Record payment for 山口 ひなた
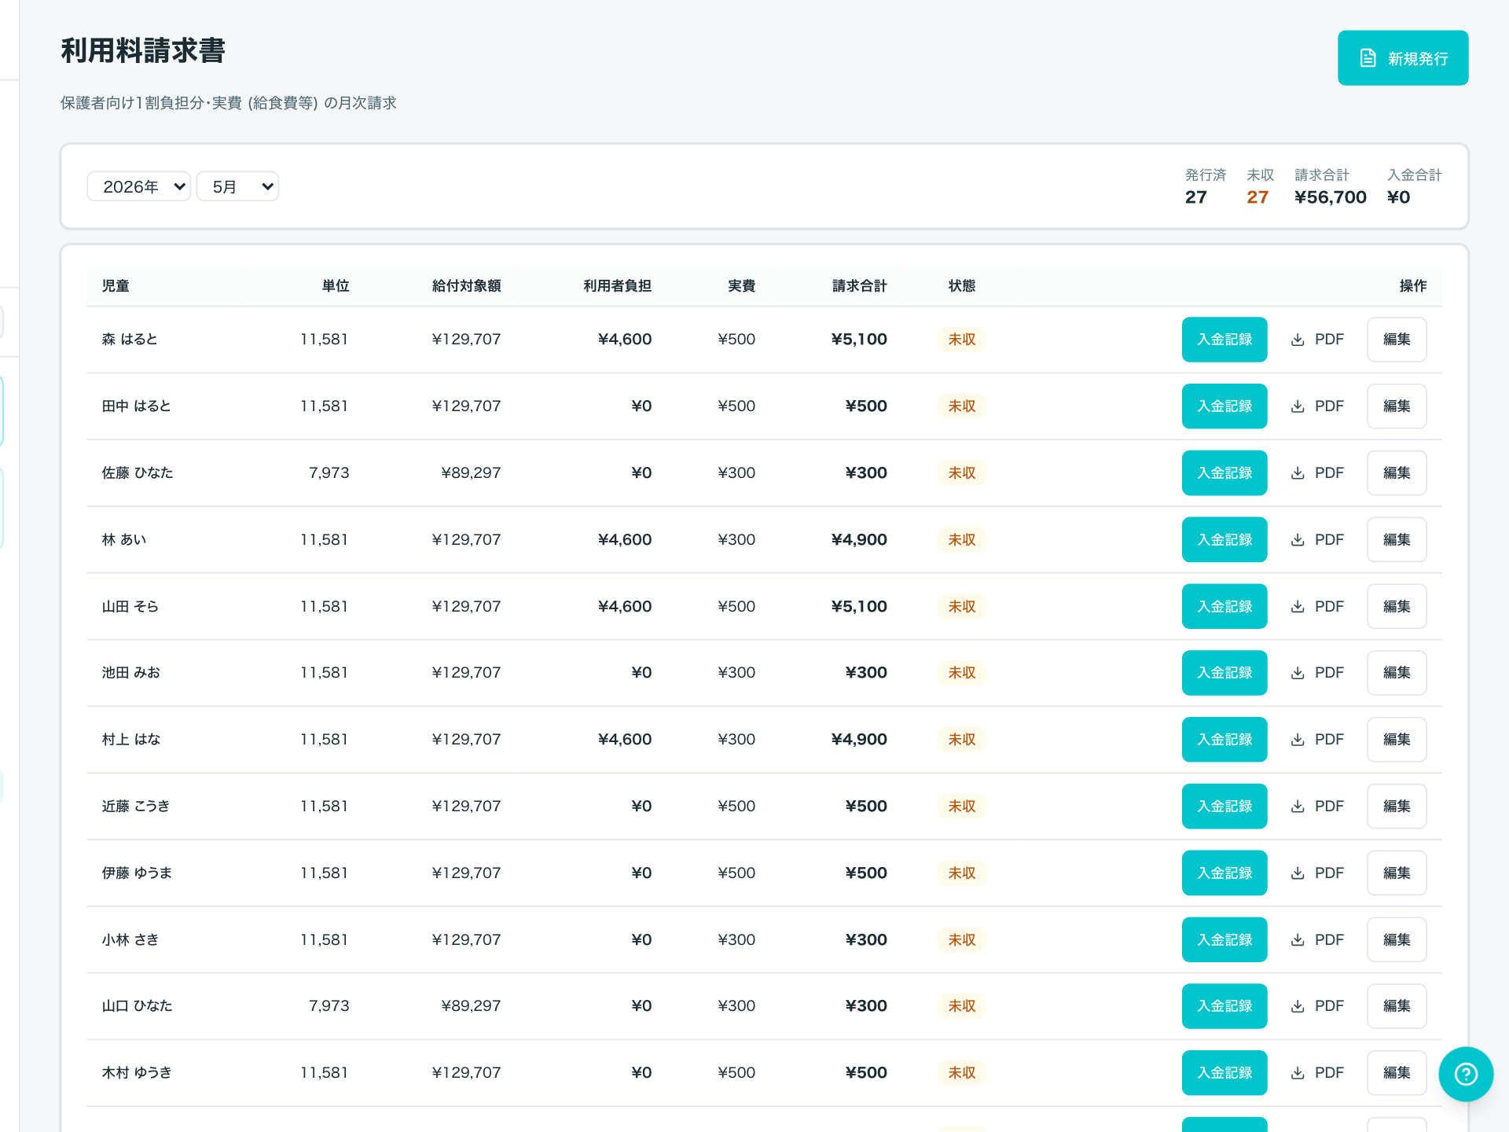 pyautogui.click(x=1224, y=1006)
